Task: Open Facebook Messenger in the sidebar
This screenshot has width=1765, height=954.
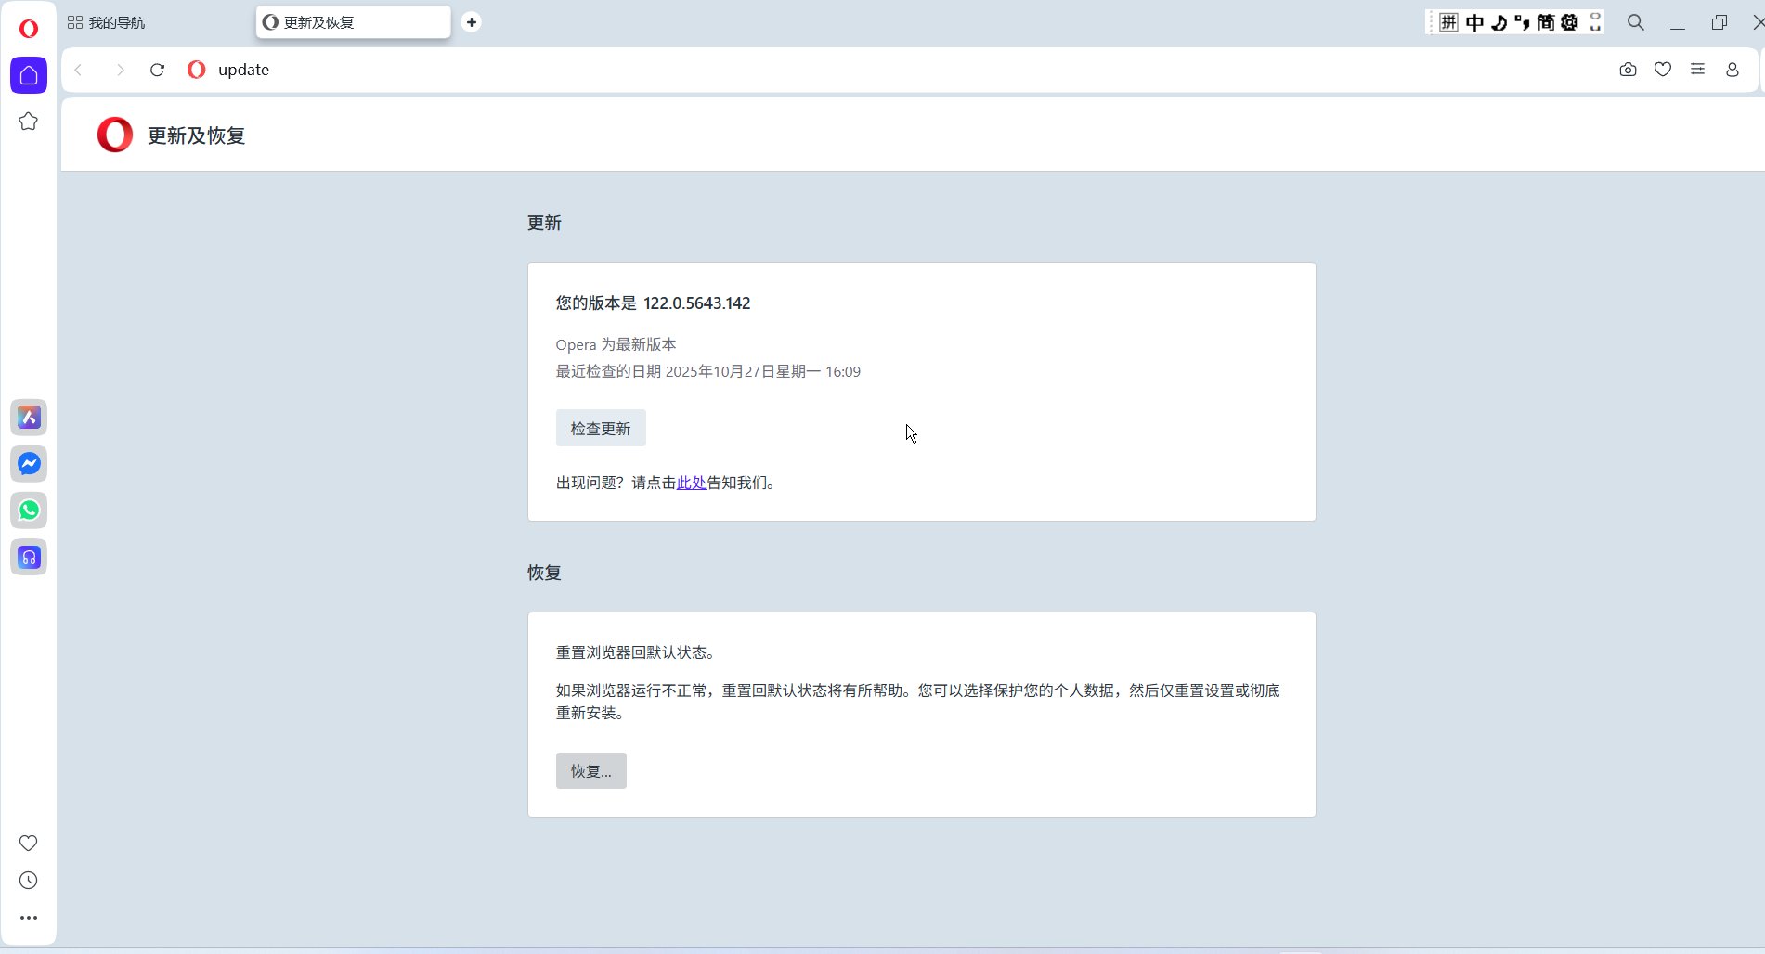Action: pos(29,464)
